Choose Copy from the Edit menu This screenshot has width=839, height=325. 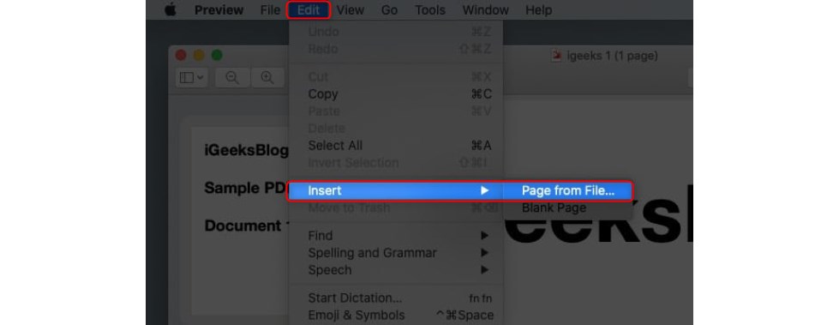click(396, 94)
